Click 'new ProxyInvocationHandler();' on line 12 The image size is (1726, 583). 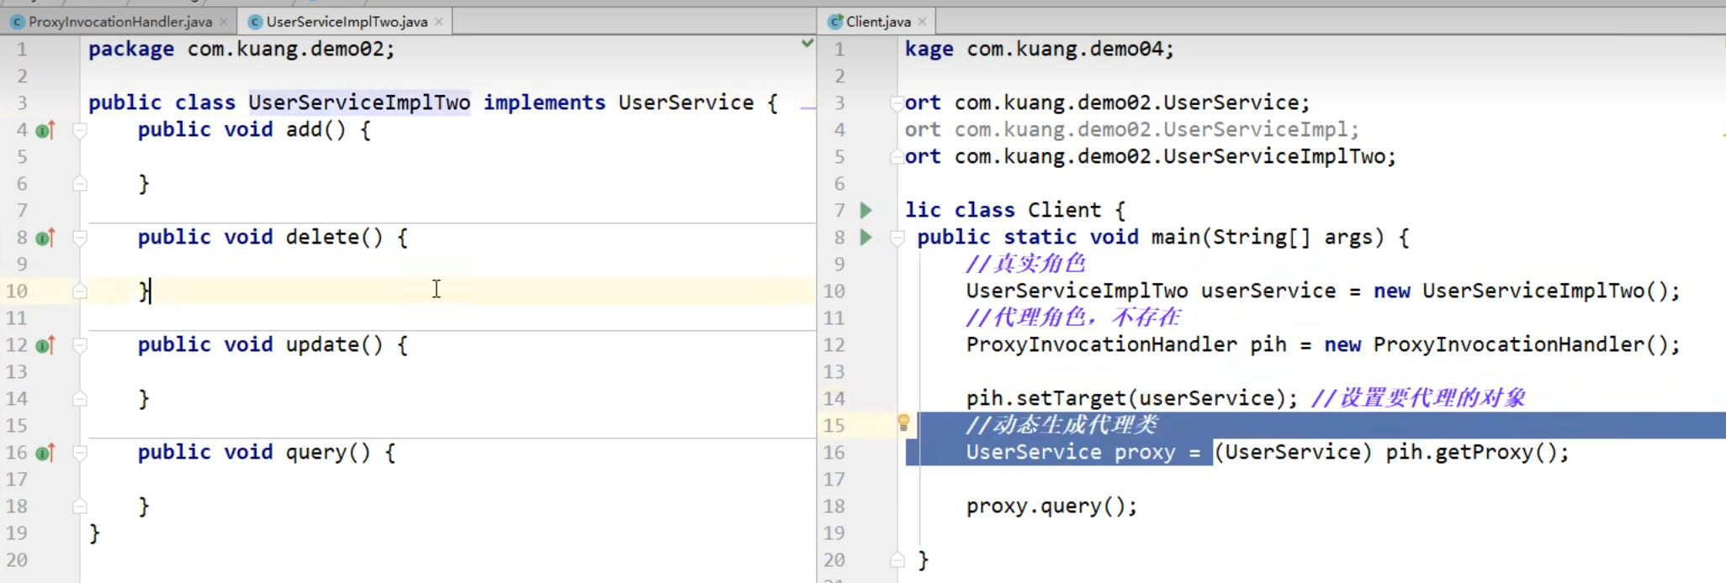click(1502, 344)
